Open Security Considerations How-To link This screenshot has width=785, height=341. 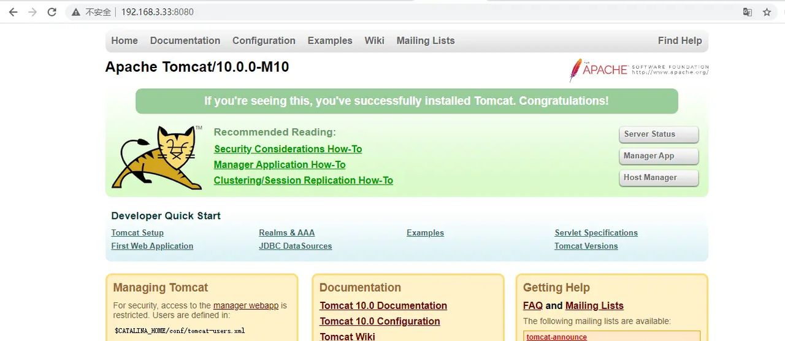point(288,149)
